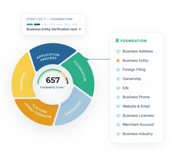Click the check icon next to Ownership
The width and height of the screenshot is (175, 162).
[x=118, y=79]
